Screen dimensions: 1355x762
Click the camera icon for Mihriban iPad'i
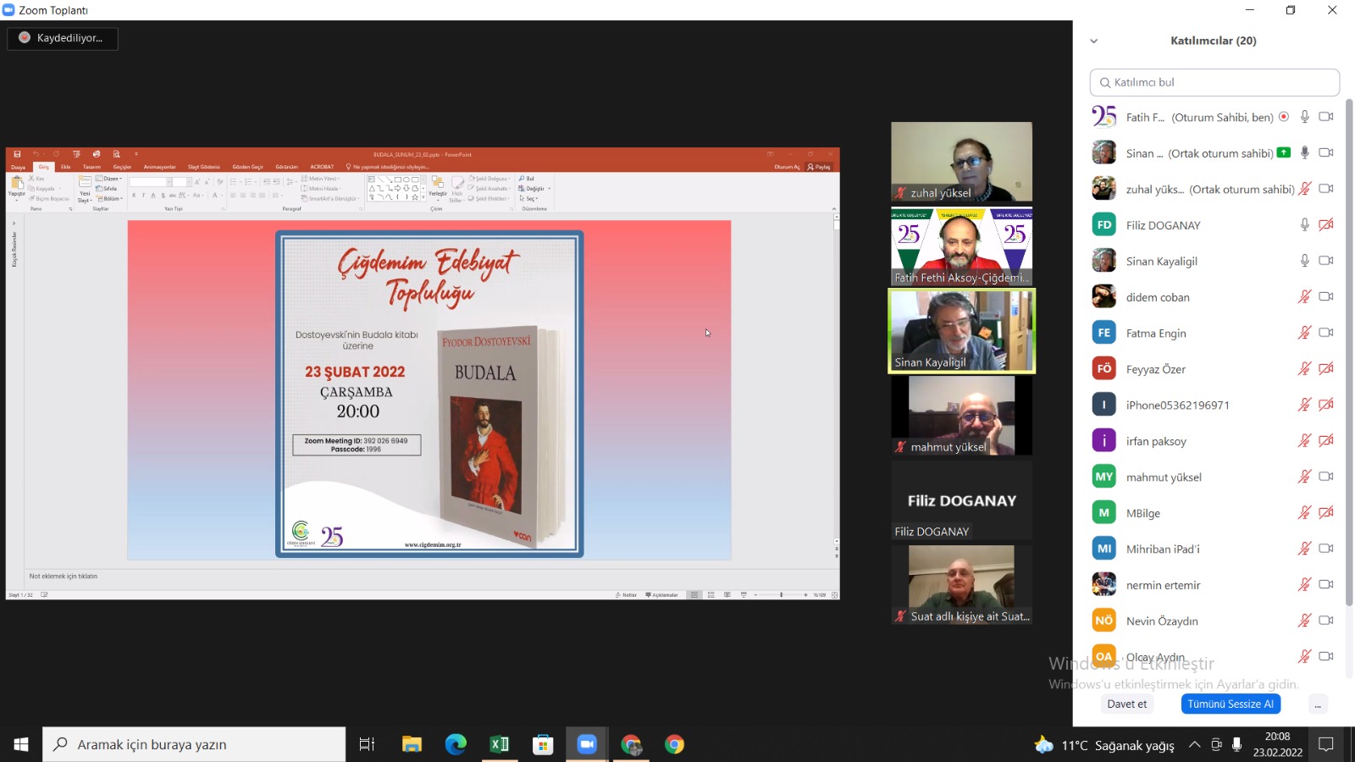coord(1326,549)
